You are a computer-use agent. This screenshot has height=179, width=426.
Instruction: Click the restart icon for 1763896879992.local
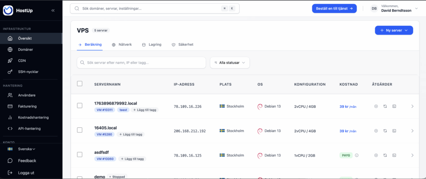pos(385,107)
